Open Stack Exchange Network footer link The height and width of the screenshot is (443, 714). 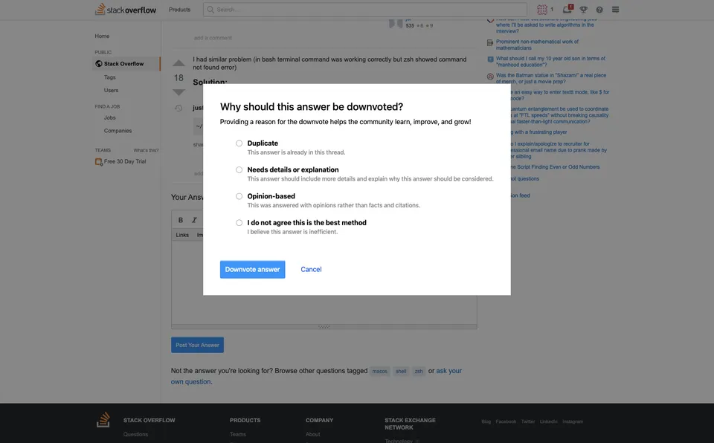click(410, 424)
